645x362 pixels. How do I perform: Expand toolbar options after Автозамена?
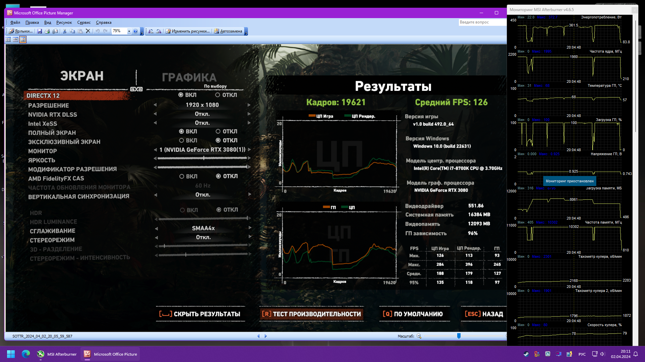pos(246,33)
